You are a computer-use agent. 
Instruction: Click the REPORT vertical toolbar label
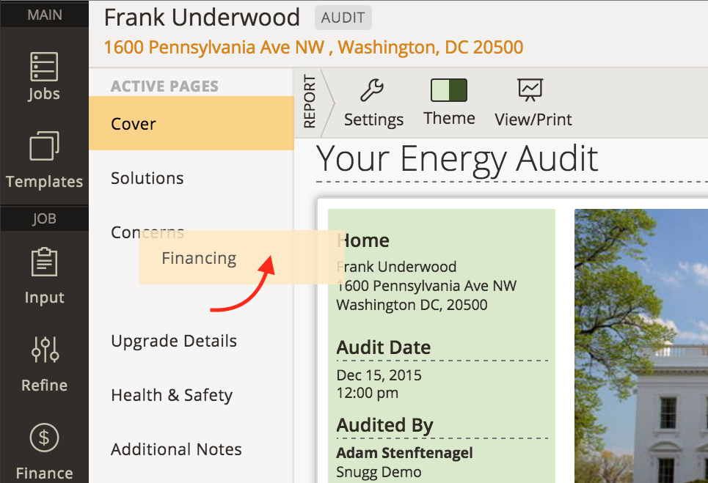pyautogui.click(x=310, y=102)
